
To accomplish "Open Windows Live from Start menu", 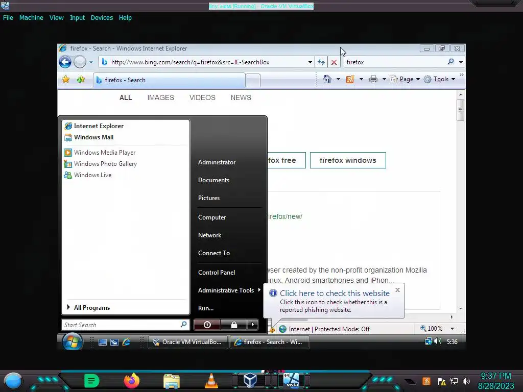I will [126, 175].
